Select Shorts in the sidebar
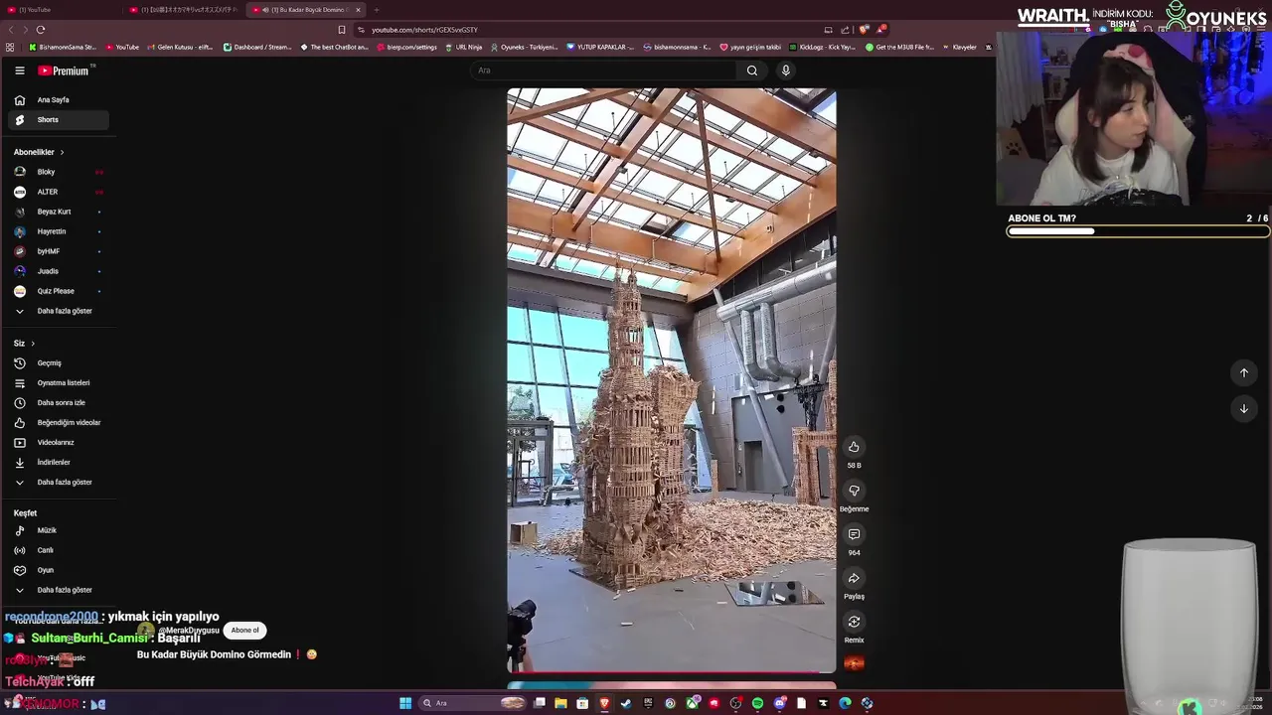1272x715 pixels. tap(59, 120)
